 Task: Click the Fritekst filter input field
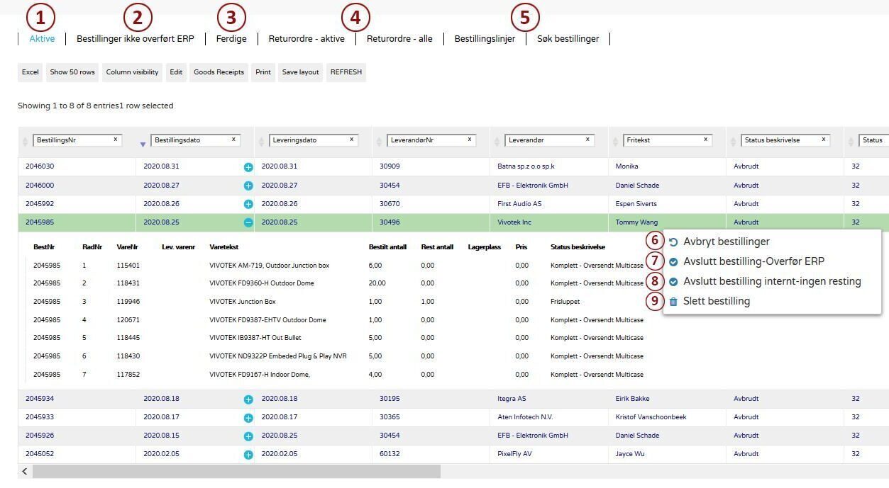click(663, 140)
